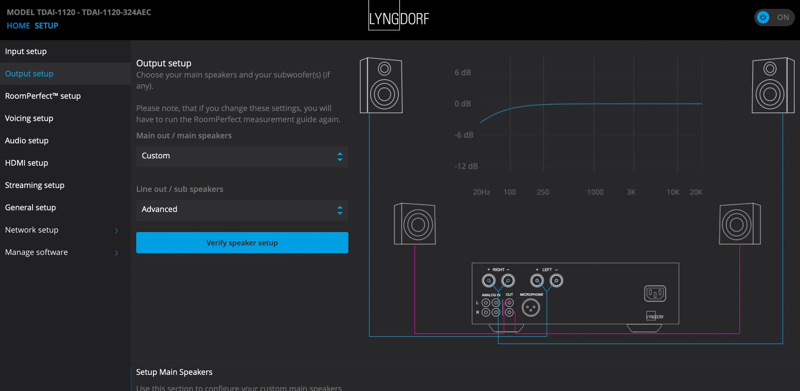Image resolution: width=800 pixels, height=391 pixels.
Task: Click the power inlet socket icon
Action: point(655,294)
